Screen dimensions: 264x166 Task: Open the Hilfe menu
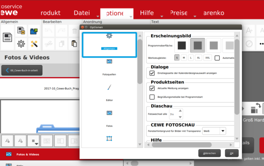coord(147,13)
